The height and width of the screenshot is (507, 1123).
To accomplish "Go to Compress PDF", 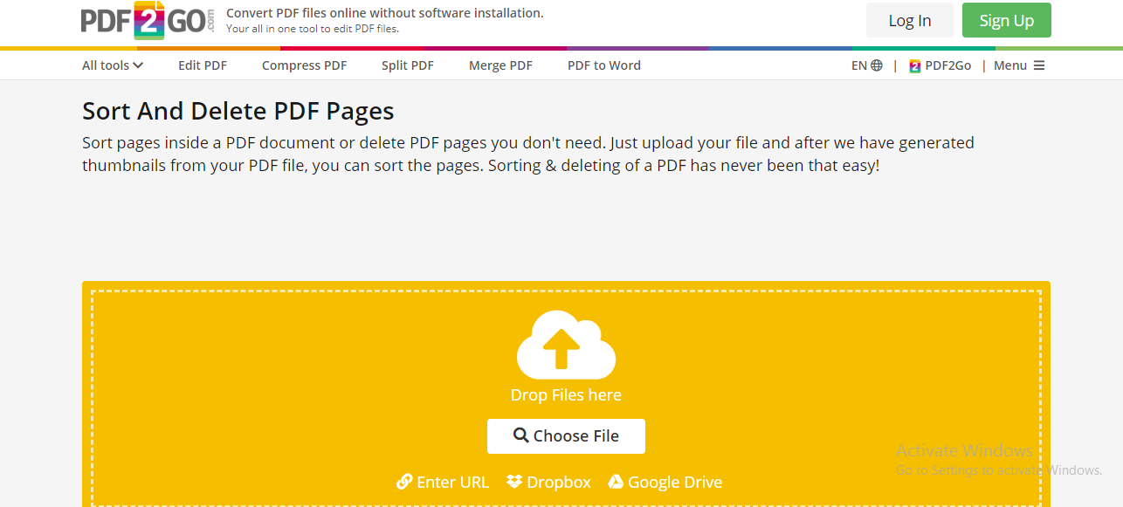I will 304,65.
